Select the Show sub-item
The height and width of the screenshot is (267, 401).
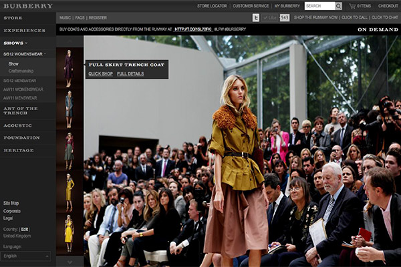tap(13, 64)
